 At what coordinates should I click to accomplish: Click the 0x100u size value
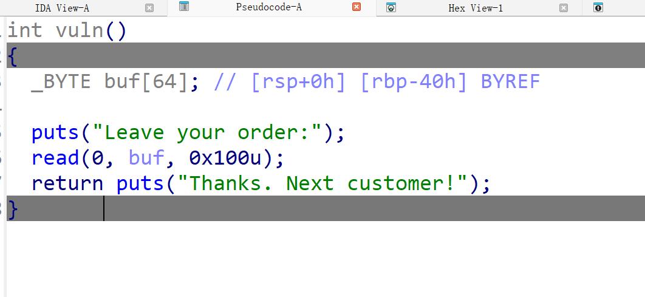point(225,158)
